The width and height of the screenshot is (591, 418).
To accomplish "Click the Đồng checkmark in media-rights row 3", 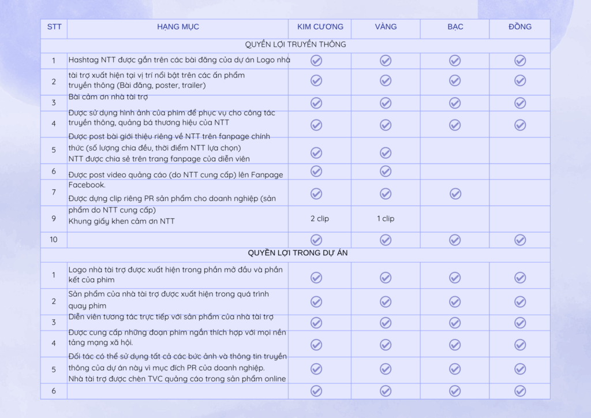I will click(520, 103).
